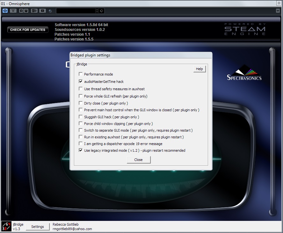Image resolution: width=283 pixels, height=233 pixels.
Task: Open jBridge Settings button
Action: pos(38,227)
